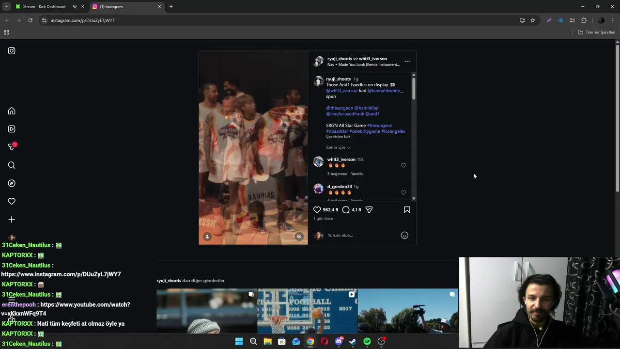Image resolution: width=620 pixels, height=349 pixels.
Task: Like whit3_iverson's comment heart
Action: [x=403, y=165]
